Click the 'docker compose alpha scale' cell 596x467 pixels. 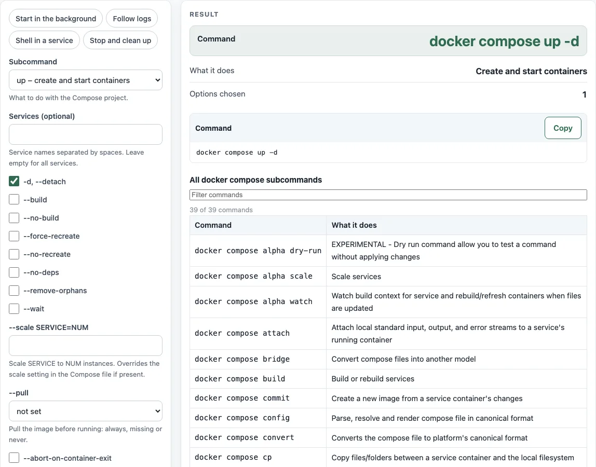[258, 276]
